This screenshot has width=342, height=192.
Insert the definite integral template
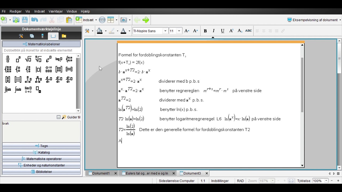coord(8,90)
